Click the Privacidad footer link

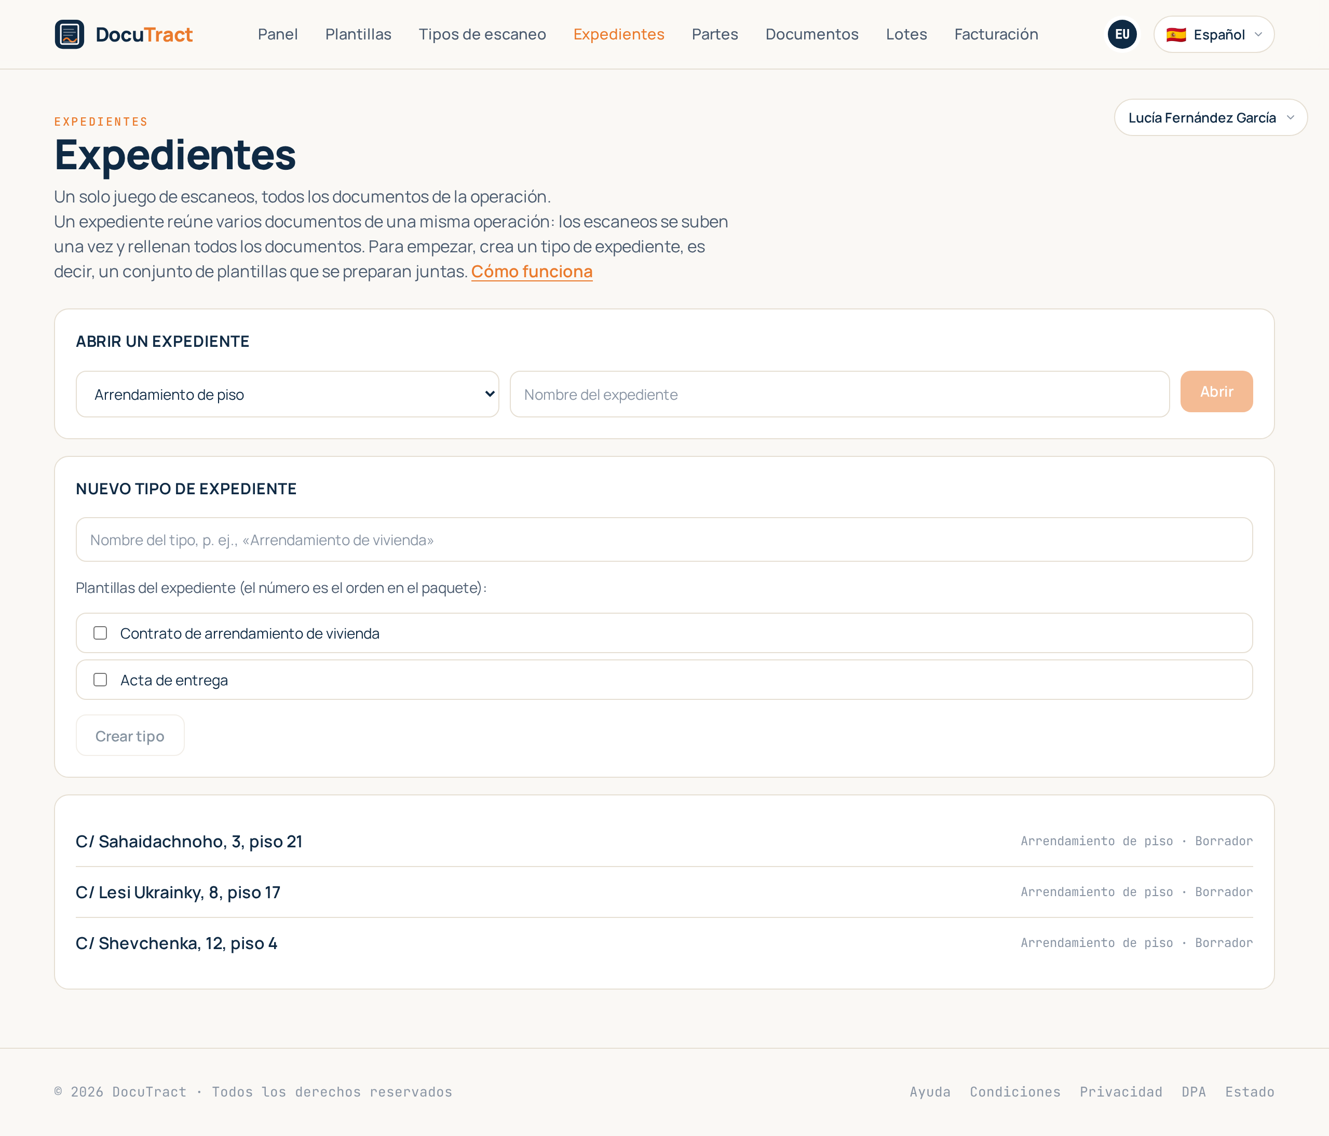click(x=1120, y=1092)
